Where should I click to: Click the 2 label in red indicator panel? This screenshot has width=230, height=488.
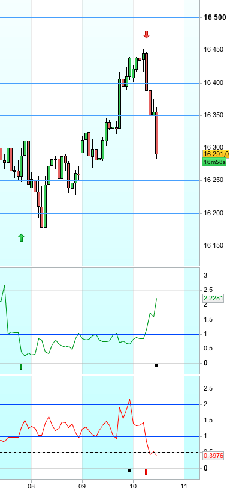coord(205,404)
